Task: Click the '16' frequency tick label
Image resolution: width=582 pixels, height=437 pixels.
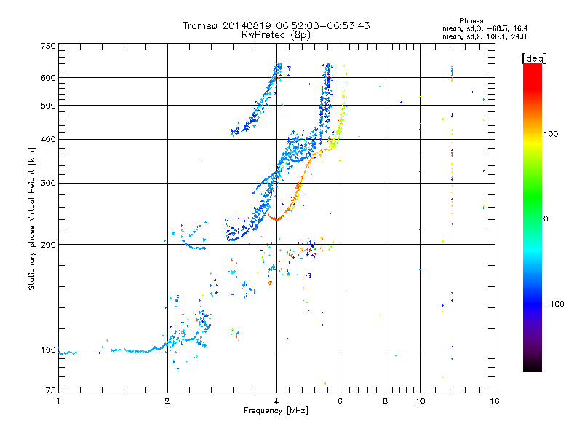Action: [495, 401]
